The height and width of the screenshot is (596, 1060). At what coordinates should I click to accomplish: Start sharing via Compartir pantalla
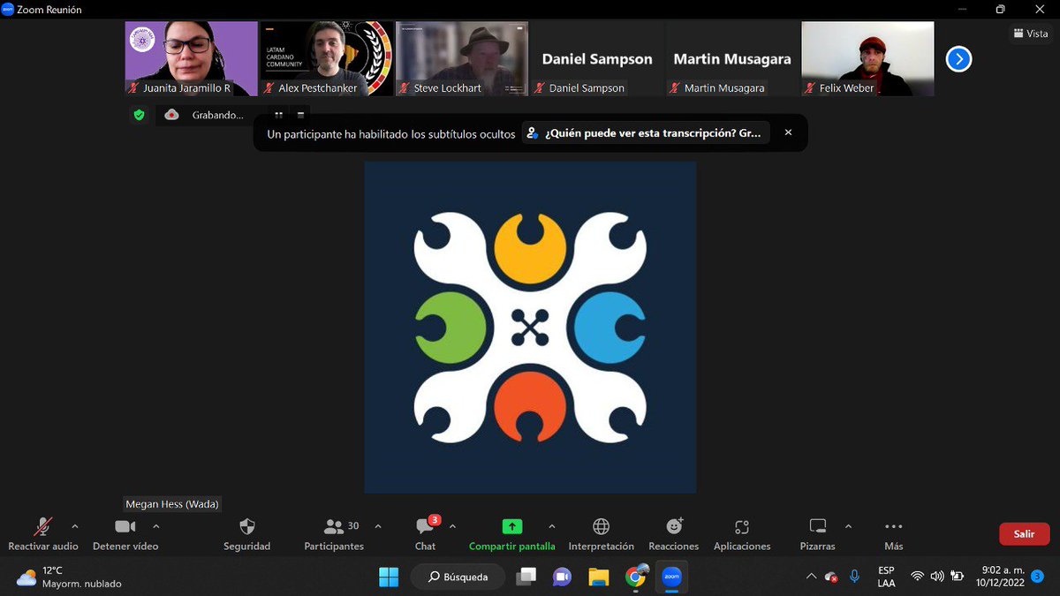[x=512, y=534]
